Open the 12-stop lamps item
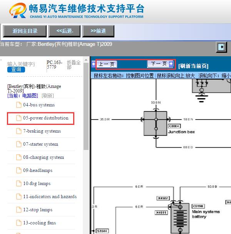This screenshot has height=234, width=231. [x=38, y=210]
